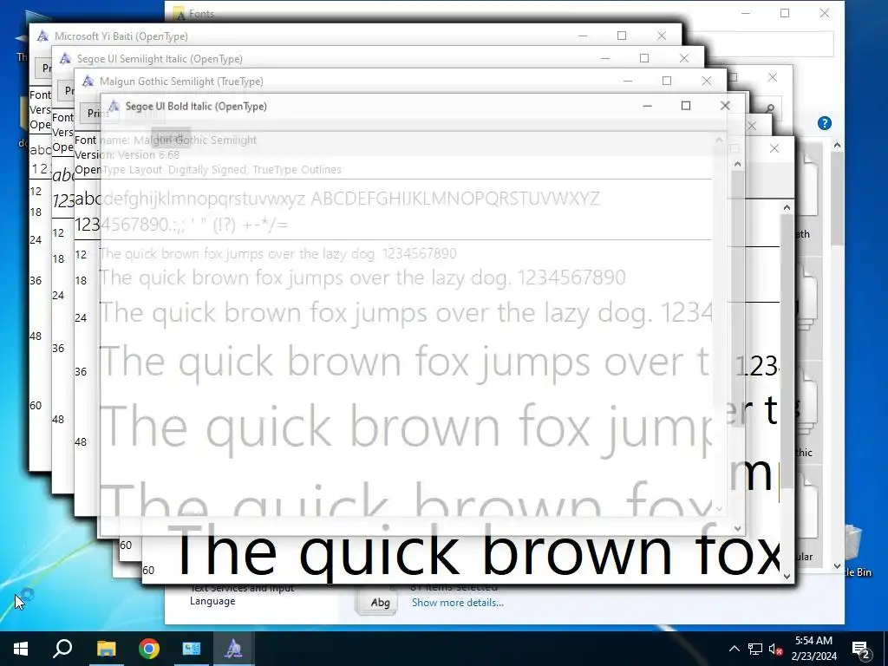
Task: Click the Print button in Microsoft Yi Baiti window
Action: click(43, 68)
